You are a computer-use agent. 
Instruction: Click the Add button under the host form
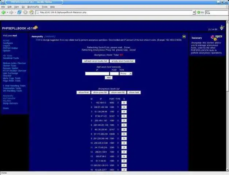pyautogui.click(x=109, y=78)
